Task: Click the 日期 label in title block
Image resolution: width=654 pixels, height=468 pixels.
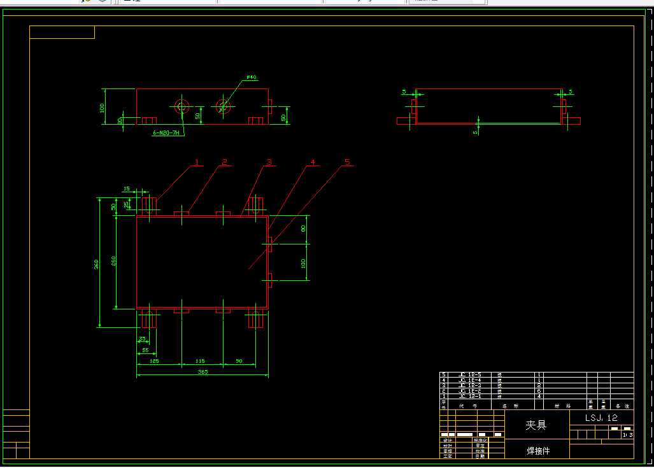Action: (480, 457)
